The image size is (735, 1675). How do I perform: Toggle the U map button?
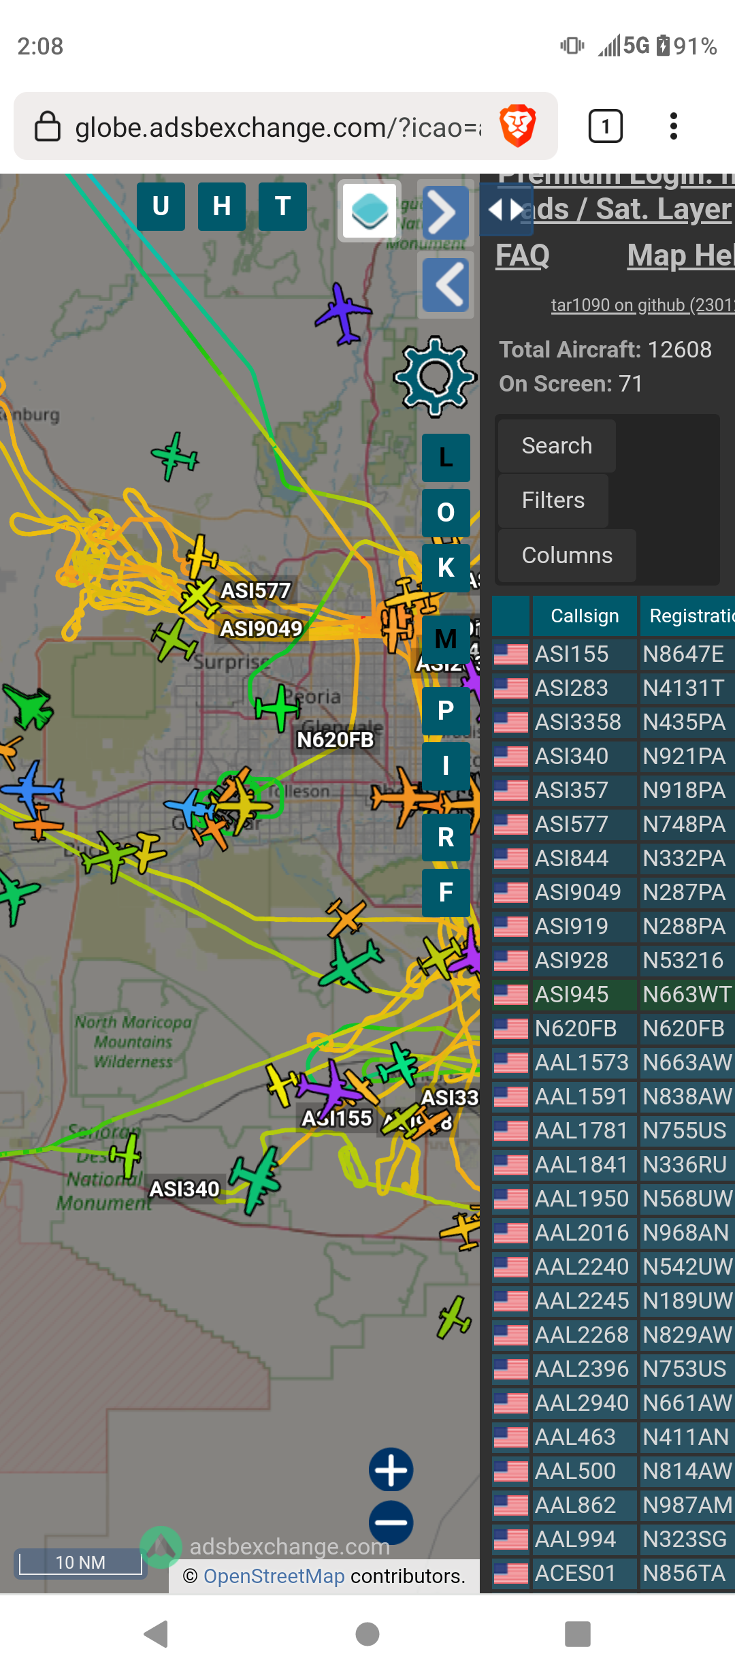point(161,206)
